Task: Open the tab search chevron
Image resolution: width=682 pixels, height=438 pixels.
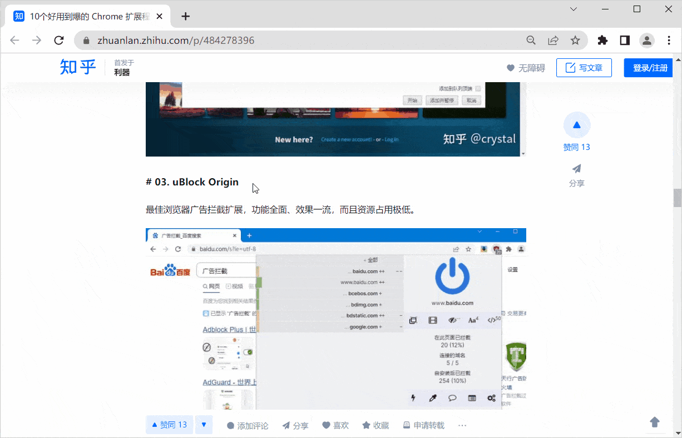Action: [574, 9]
